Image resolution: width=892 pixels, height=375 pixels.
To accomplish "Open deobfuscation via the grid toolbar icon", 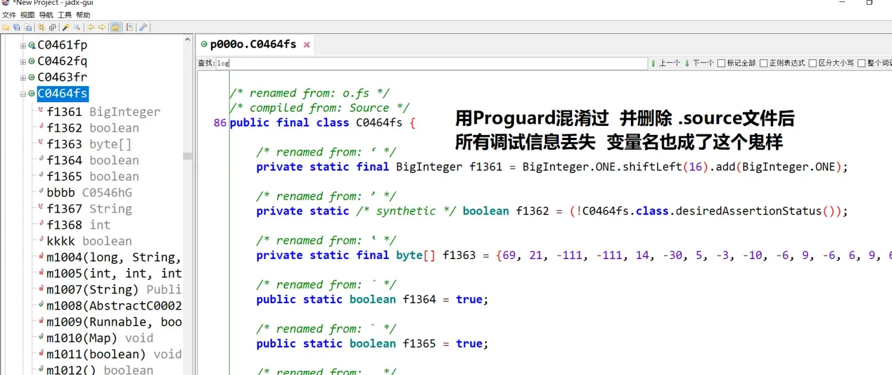I will [x=52, y=27].
